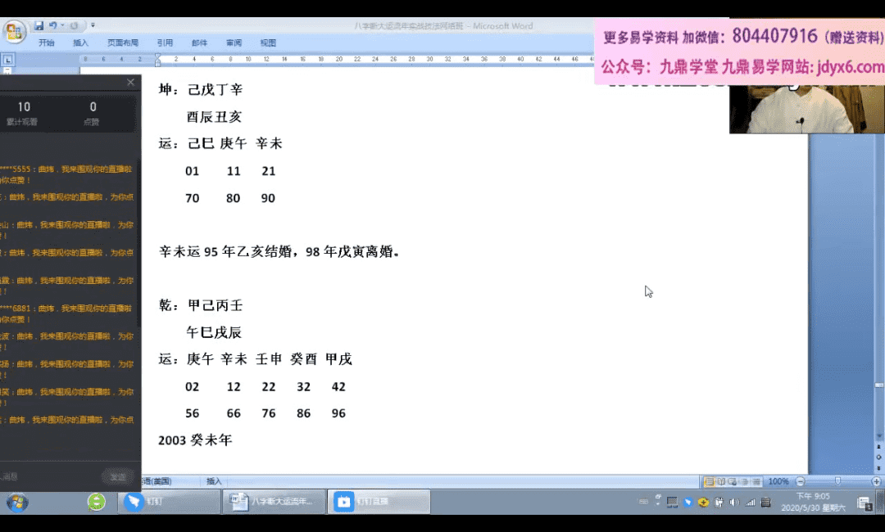Open the 审阅 ribbon tab
Screen dimensions: 885x532
pyautogui.click(x=234, y=43)
